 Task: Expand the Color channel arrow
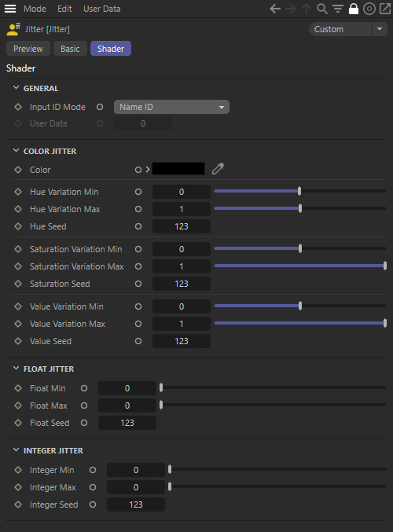click(148, 169)
